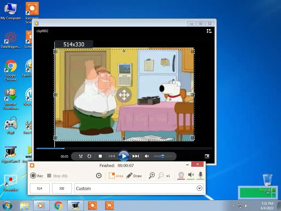281x211 pixels.
Task: Launch the HyperCam 2 desktop shortcut
Action: (11, 154)
